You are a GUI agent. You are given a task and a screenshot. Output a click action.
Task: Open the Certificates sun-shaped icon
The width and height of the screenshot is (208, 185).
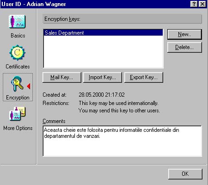click(17, 53)
